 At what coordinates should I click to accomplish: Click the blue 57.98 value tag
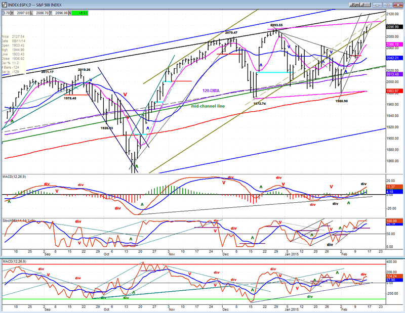(394, 280)
